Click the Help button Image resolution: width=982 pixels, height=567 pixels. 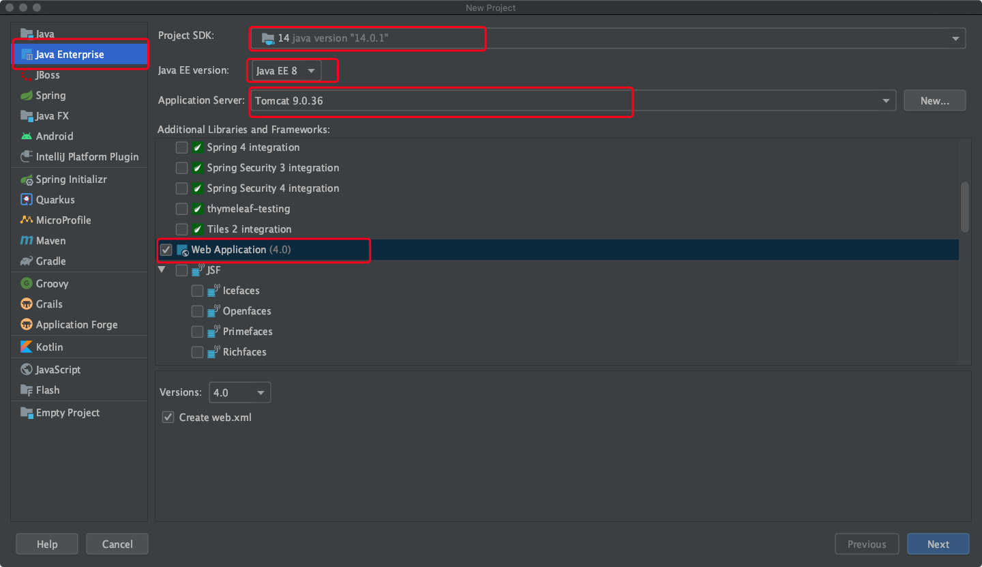[47, 544]
